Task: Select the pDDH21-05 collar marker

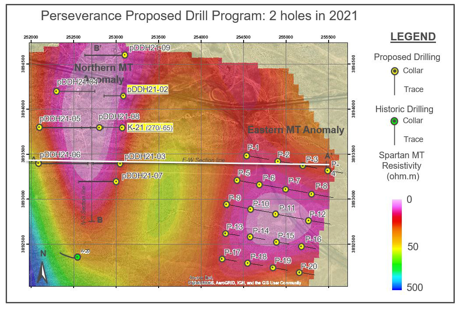Action: pyautogui.click(x=39, y=127)
